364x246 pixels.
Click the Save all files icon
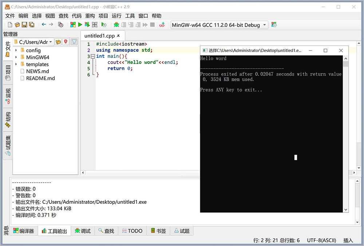32,25
